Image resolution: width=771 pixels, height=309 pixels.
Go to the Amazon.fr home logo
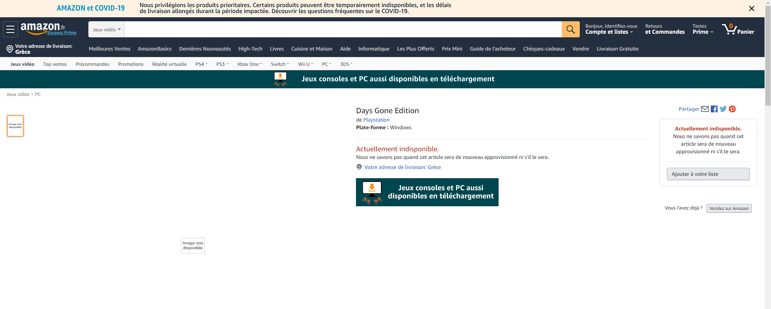[x=43, y=28]
